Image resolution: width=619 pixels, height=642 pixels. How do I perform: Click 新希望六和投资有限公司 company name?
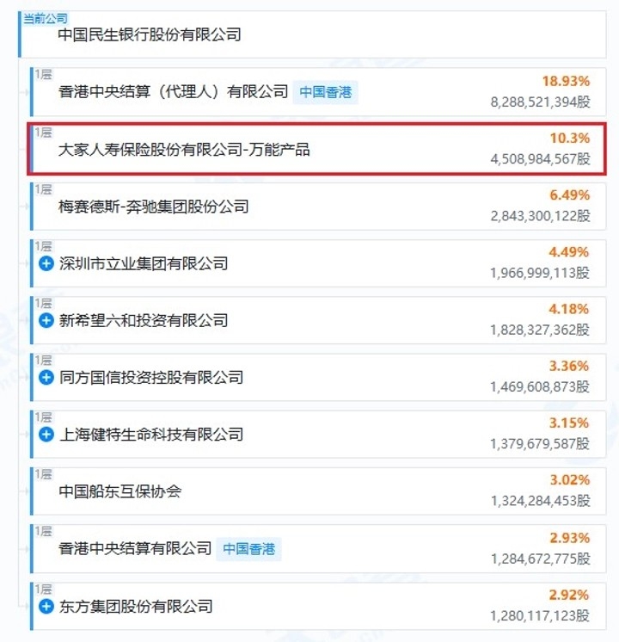click(144, 320)
